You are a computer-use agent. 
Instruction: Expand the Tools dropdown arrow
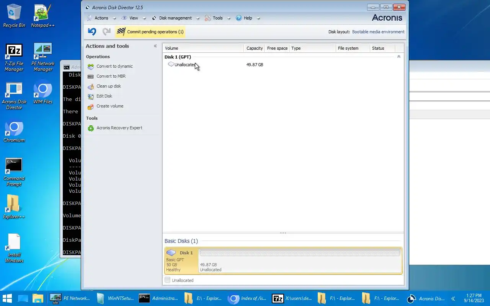pyautogui.click(x=229, y=18)
